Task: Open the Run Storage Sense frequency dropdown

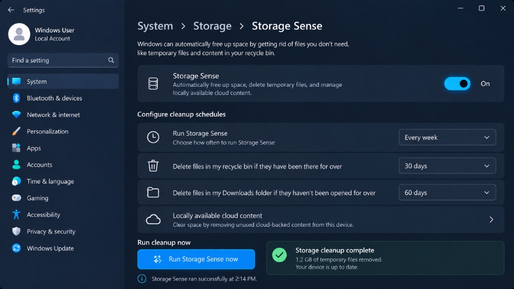Action: click(x=447, y=137)
